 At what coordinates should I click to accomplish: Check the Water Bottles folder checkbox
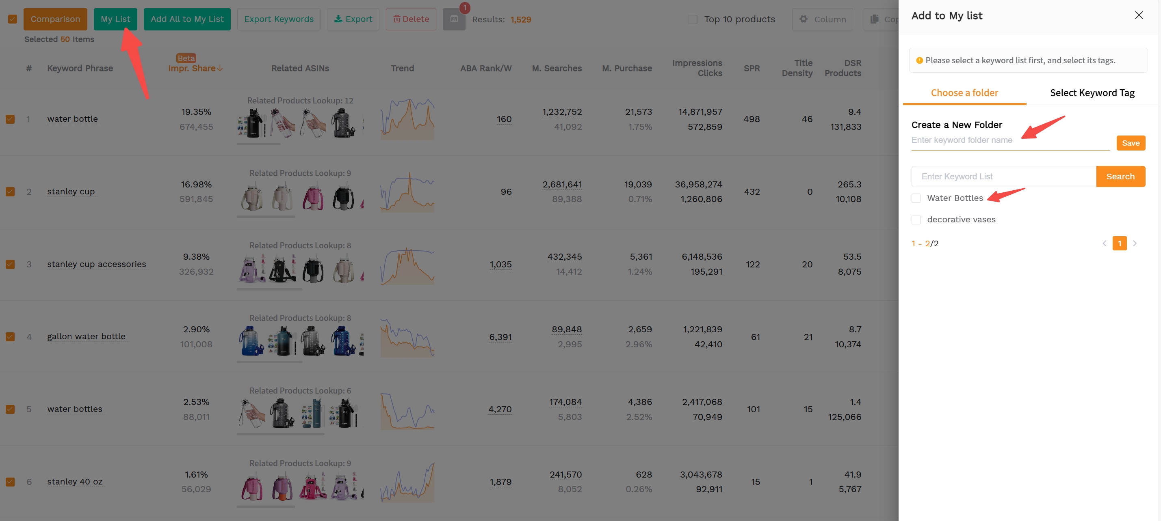click(x=916, y=198)
